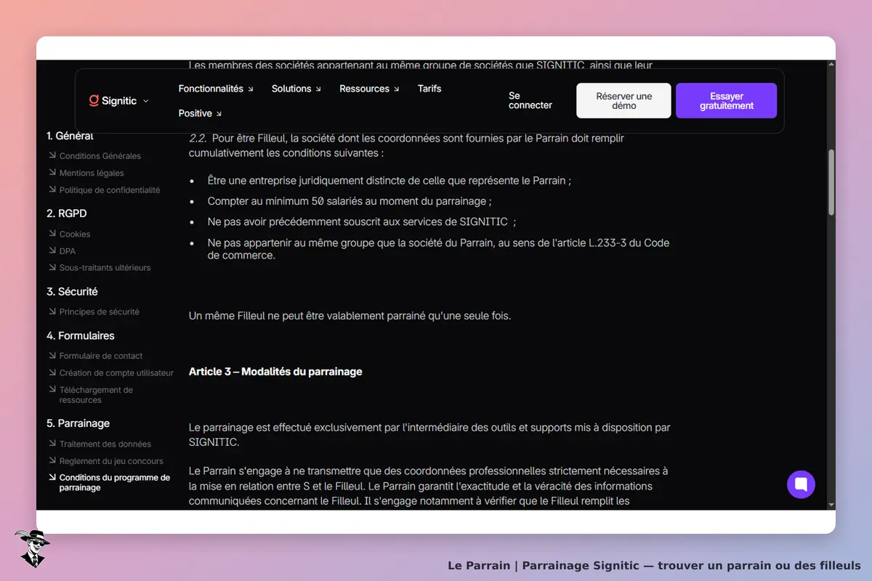Screen dimensions: 872x581
Task: Click text about 50 salariés minimum
Action: 350,201
